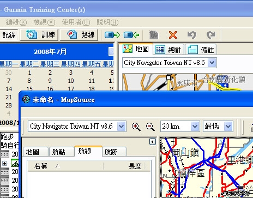Open the 路線 (Courses) view button
This screenshot has width=253, height=198.
[x=79, y=34]
